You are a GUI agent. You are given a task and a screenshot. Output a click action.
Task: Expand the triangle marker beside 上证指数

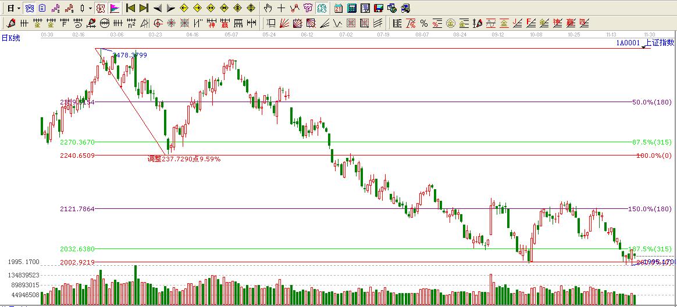[x=643, y=48]
